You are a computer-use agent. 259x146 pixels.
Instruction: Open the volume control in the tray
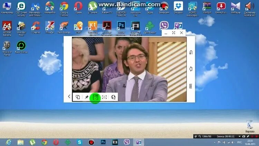click(x=233, y=142)
